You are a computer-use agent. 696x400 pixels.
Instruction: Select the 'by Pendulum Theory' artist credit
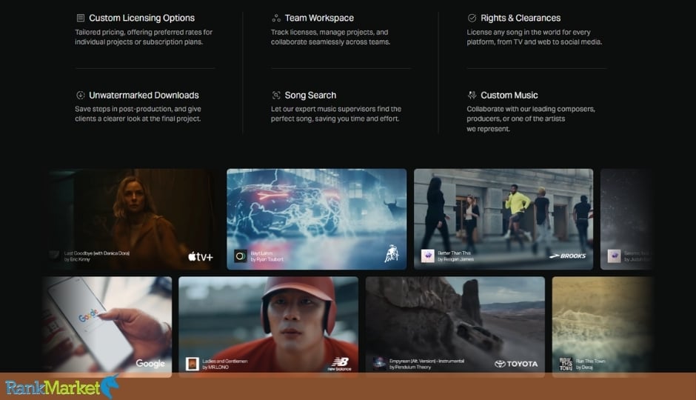point(409,367)
